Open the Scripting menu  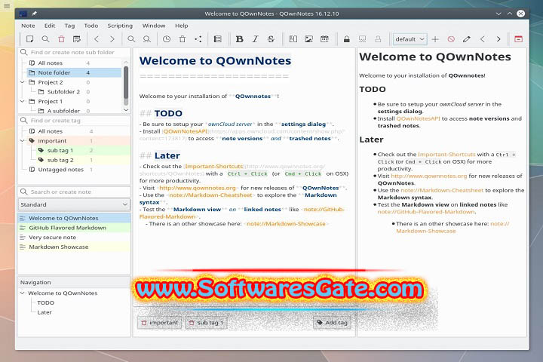coord(120,26)
